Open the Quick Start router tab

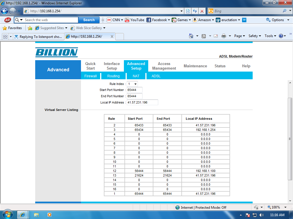coord(90,66)
